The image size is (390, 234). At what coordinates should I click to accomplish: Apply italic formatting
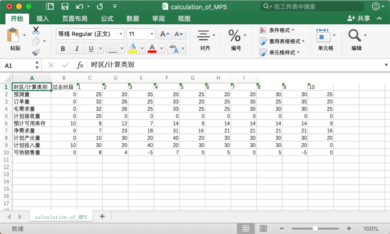(x=77, y=48)
